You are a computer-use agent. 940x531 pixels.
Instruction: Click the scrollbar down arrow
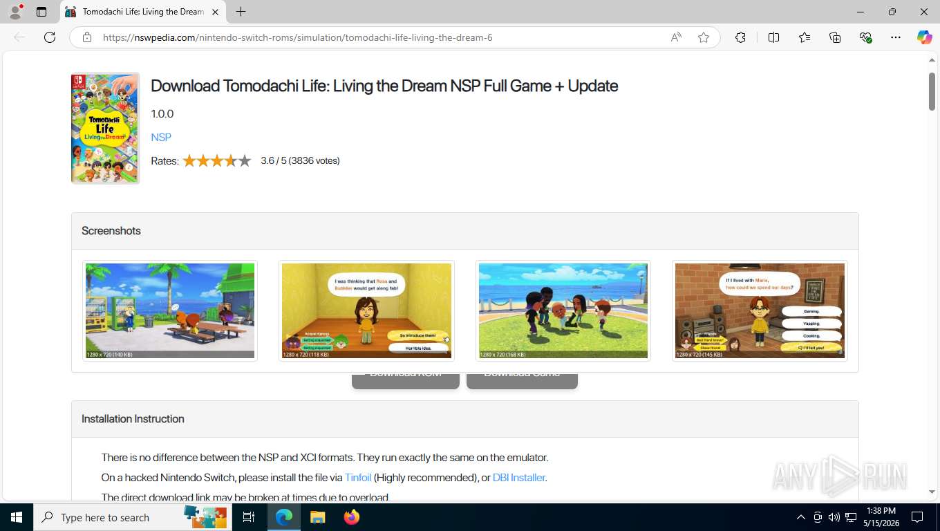pyautogui.click(x=932, y=492)
